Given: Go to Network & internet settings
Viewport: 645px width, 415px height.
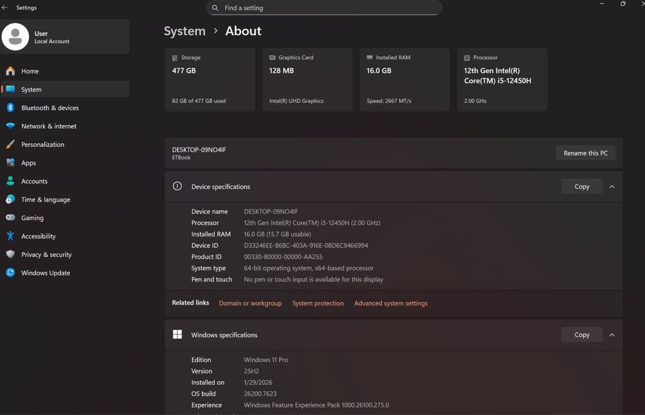Looking at the screenshot, I should click(x=65, y=126).
